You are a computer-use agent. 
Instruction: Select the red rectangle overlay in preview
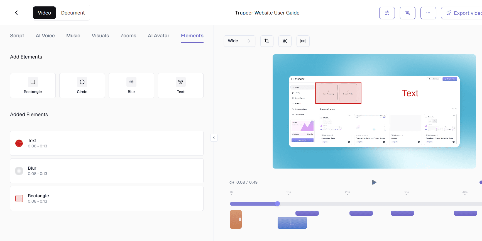tap(338, 93)
